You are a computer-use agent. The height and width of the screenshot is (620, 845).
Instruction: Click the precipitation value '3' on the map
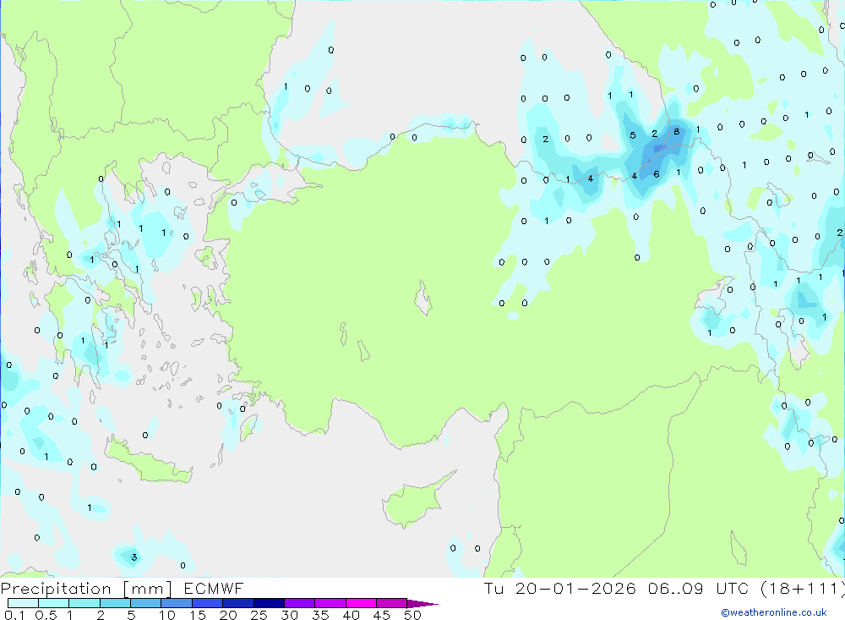coord(134,557)
